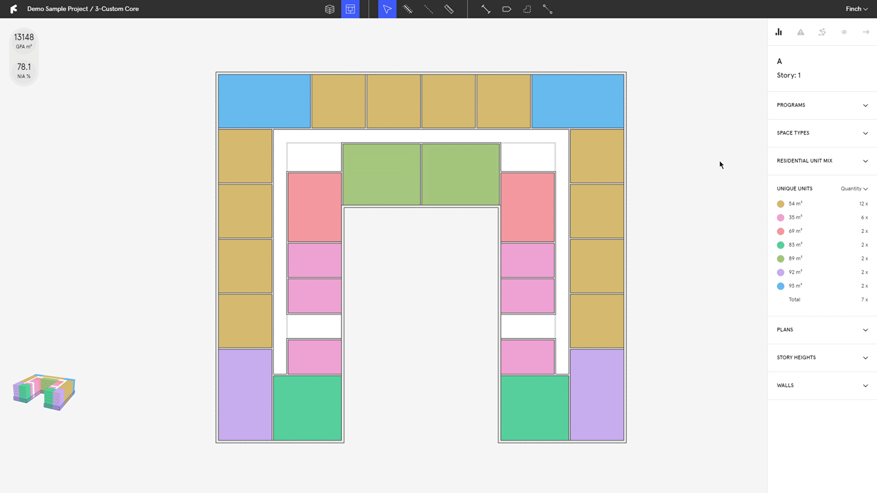Choose the ruler measure tool
877x493 pixels.
coord(449,9)
